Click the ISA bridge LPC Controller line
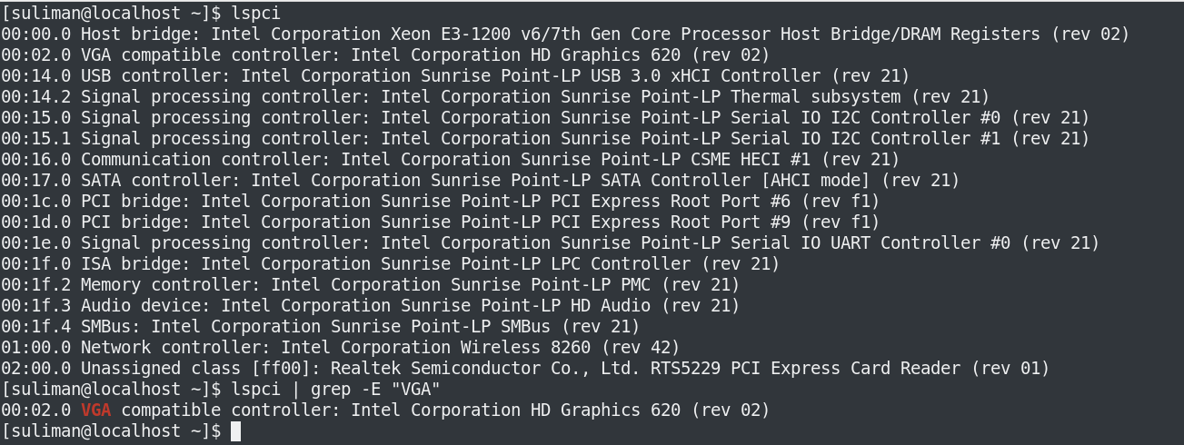Image resolution: width=1184 pixels, height=445 pixels. (390, 263)
